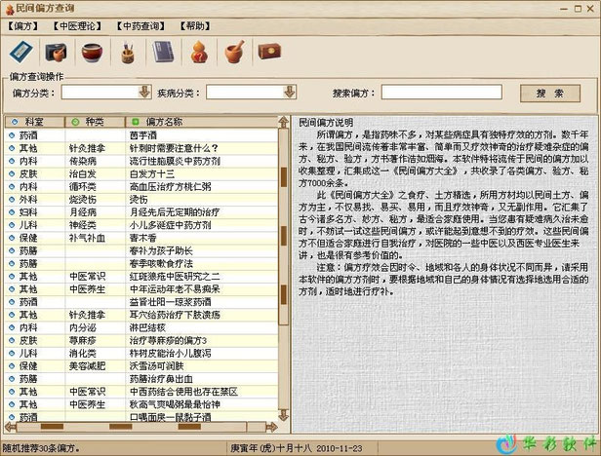Expand the 偏方分类 dropdown arrow
The width and height of the screenshot is (601, 456).
[144, 92]
